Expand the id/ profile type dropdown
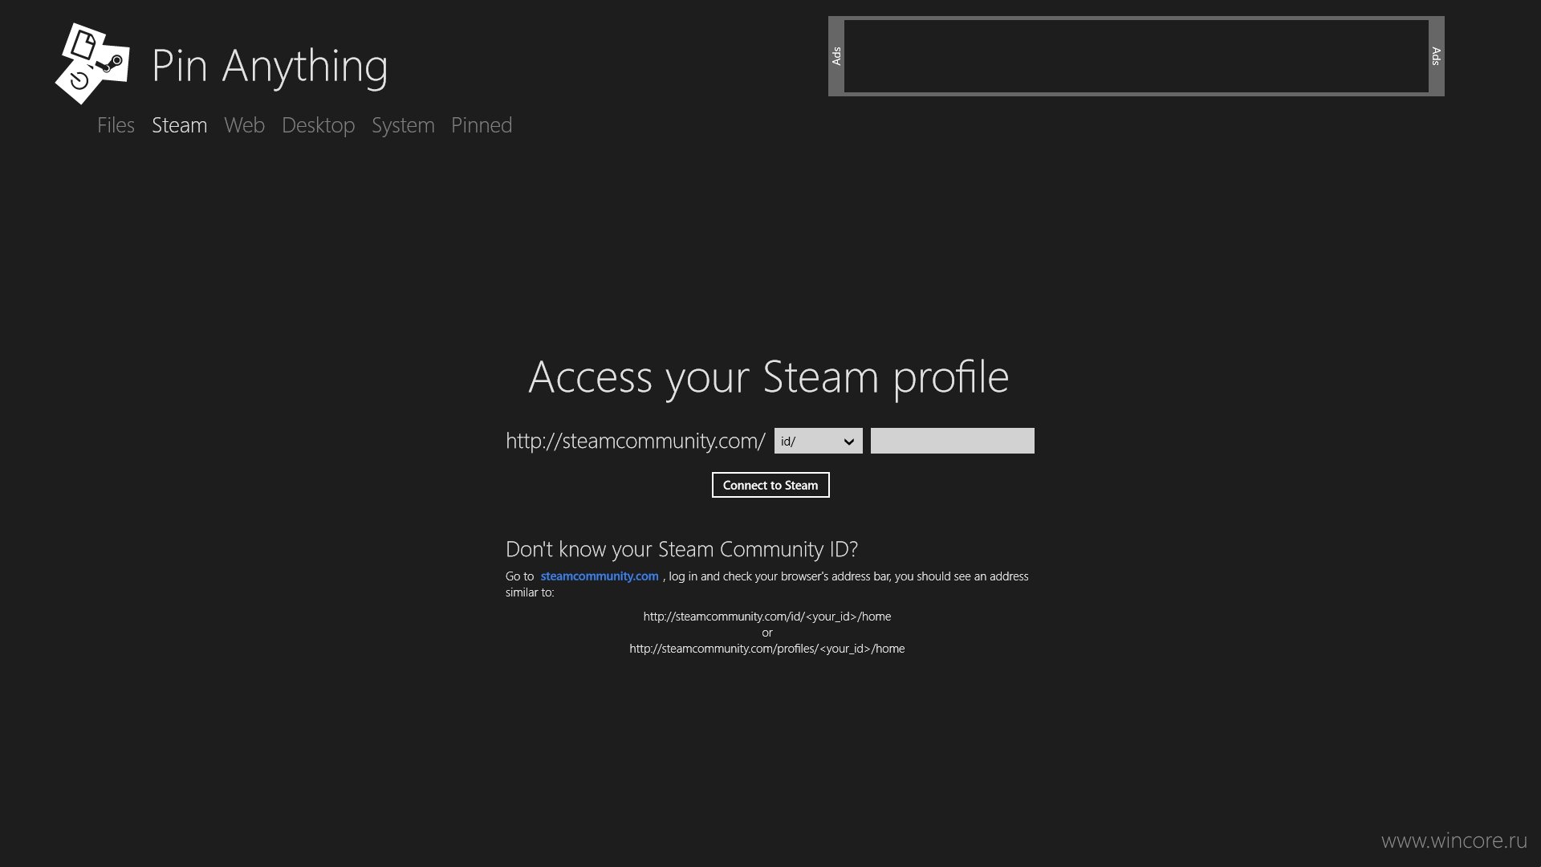Image resolution: width=1541 pixels, height=867 pixels. coord(818,441)
